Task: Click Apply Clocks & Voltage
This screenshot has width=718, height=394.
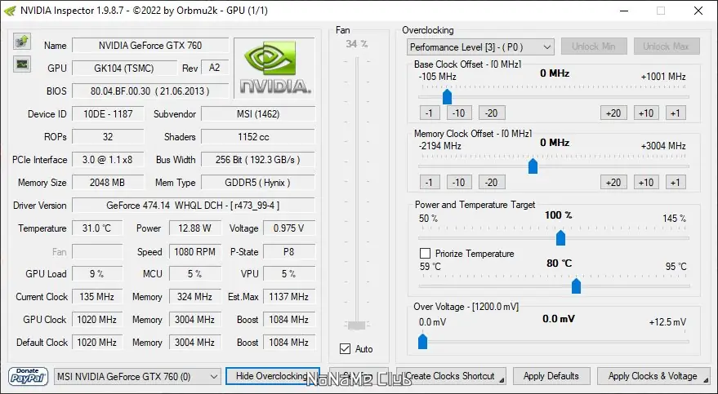Action: (x=653, y=376)
